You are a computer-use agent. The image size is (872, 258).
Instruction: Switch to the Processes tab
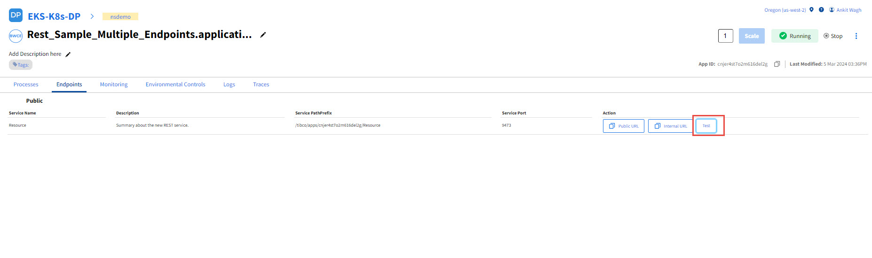pos(26,84)
